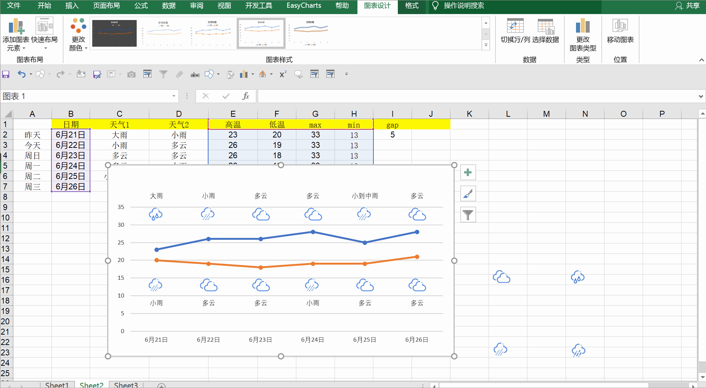
Task: Click Add Chart Element (添加图表元素) button
Action: [16, 34]
